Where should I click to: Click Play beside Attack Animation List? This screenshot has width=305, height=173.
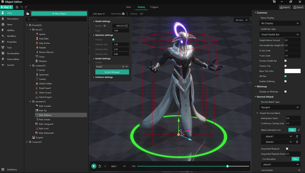click(x=292, y=130)
